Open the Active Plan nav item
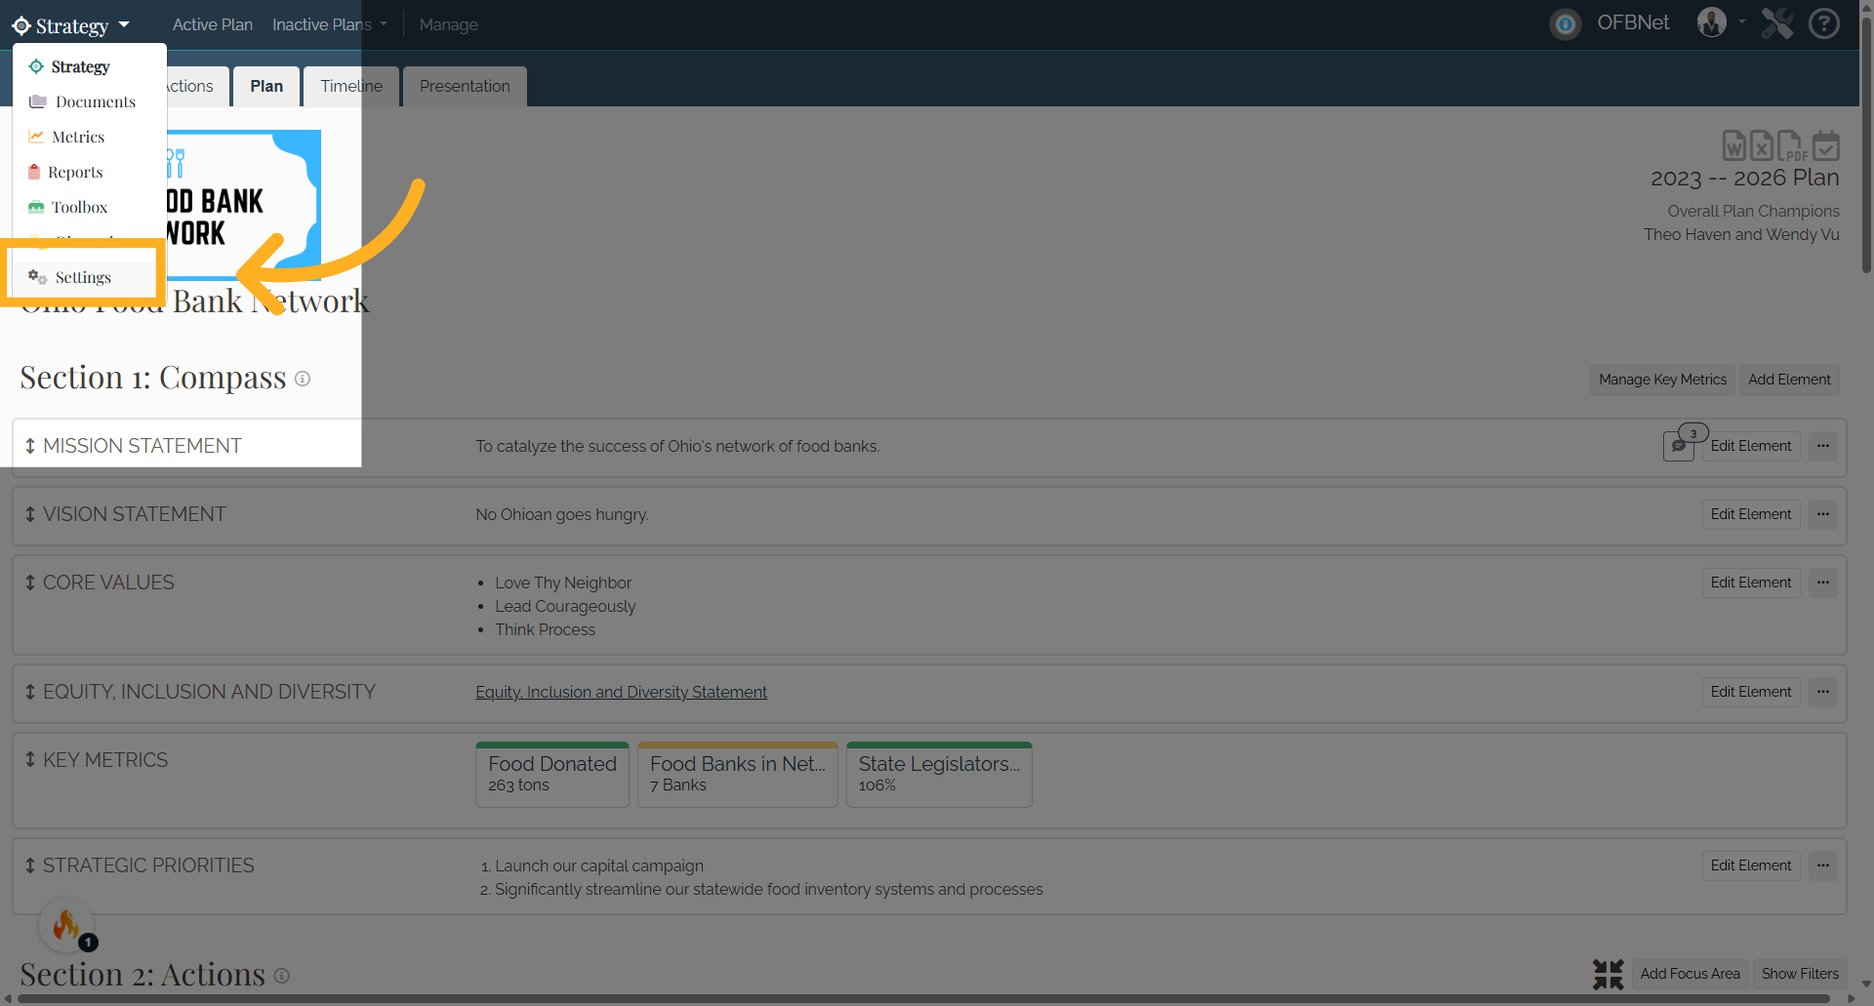The image size is (1874, 1006). pyautogui.click(x=213, y=24)
